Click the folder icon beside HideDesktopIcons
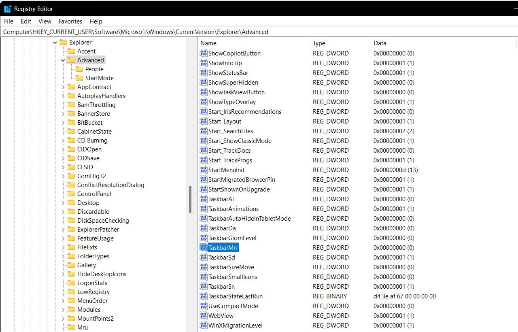The width and height of the screenshot is (518, 332). tap(71, 274)
